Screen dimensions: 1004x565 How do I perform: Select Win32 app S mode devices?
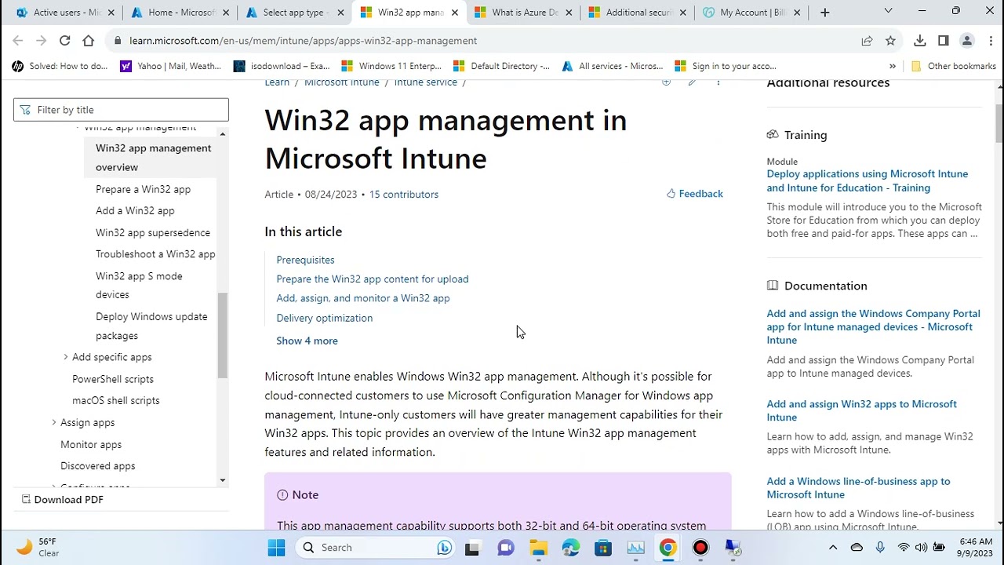click(139, 286)
